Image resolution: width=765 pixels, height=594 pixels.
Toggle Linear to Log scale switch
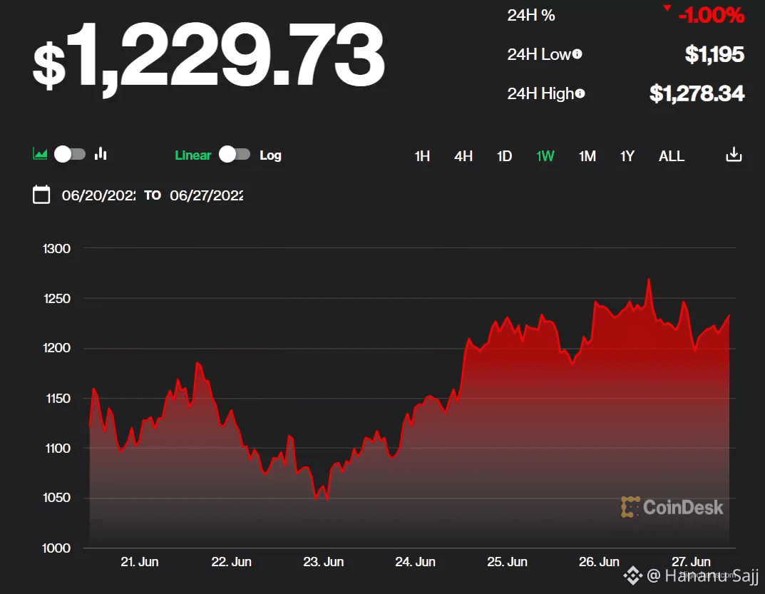click(235, 154)
